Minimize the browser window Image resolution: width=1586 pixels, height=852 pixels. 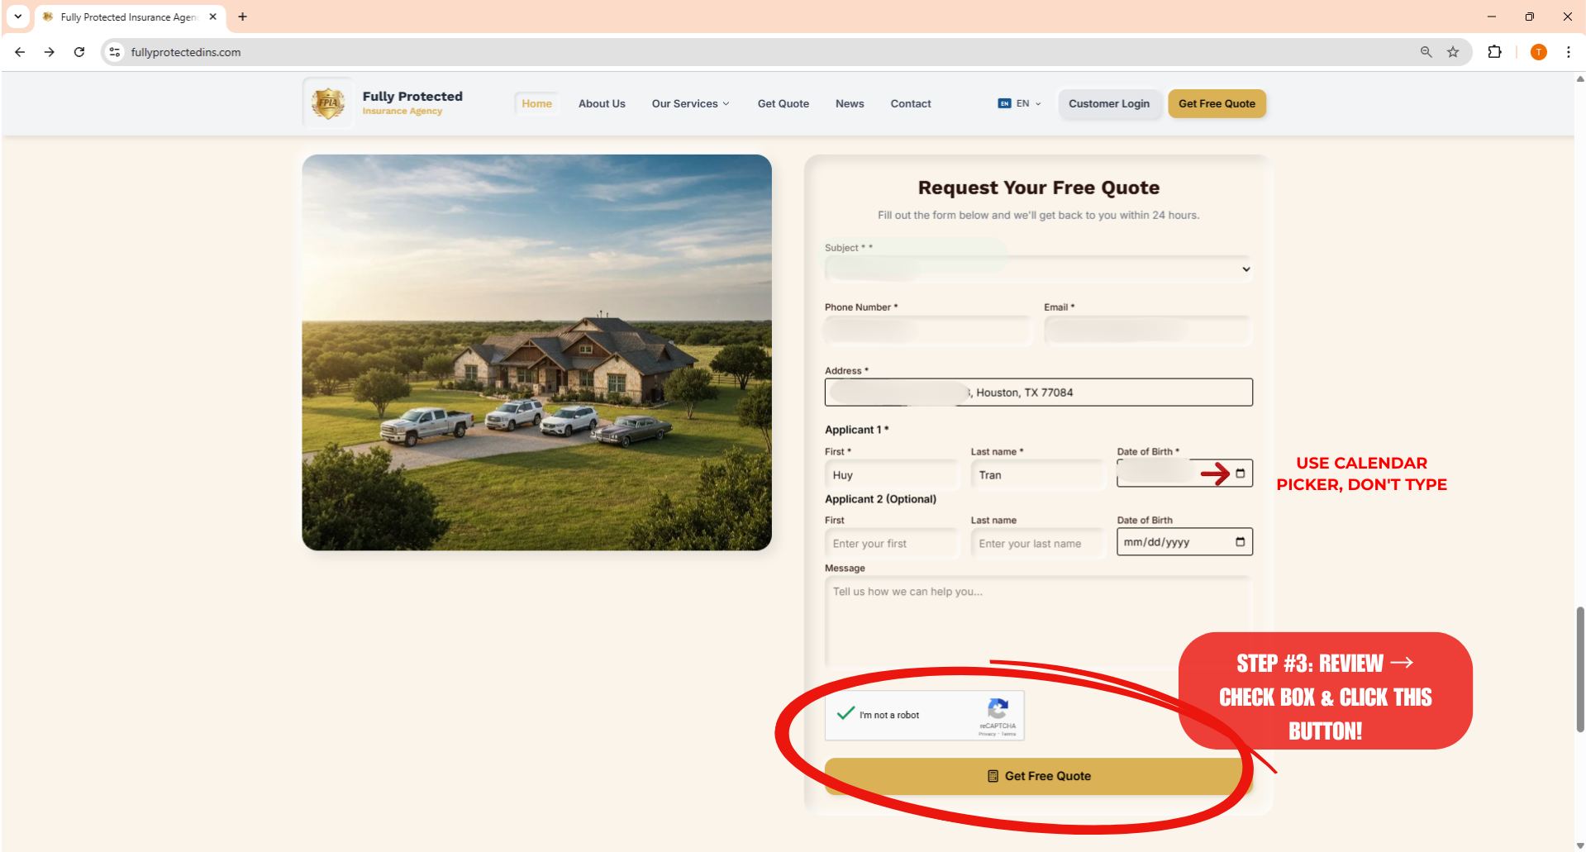(1491, 17)
